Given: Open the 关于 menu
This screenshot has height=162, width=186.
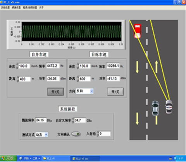Looking at the screenshot, I should (x=41, y=7).
